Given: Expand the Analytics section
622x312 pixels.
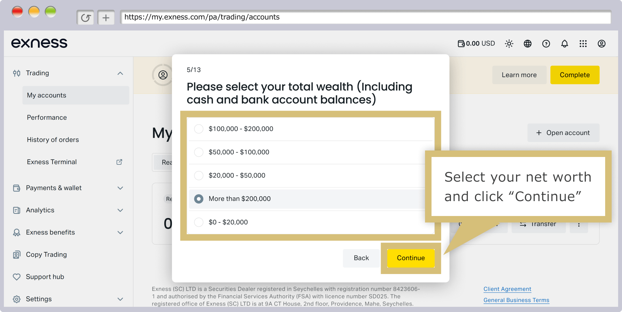Looking at the screenshot, I should pos(120,210).
